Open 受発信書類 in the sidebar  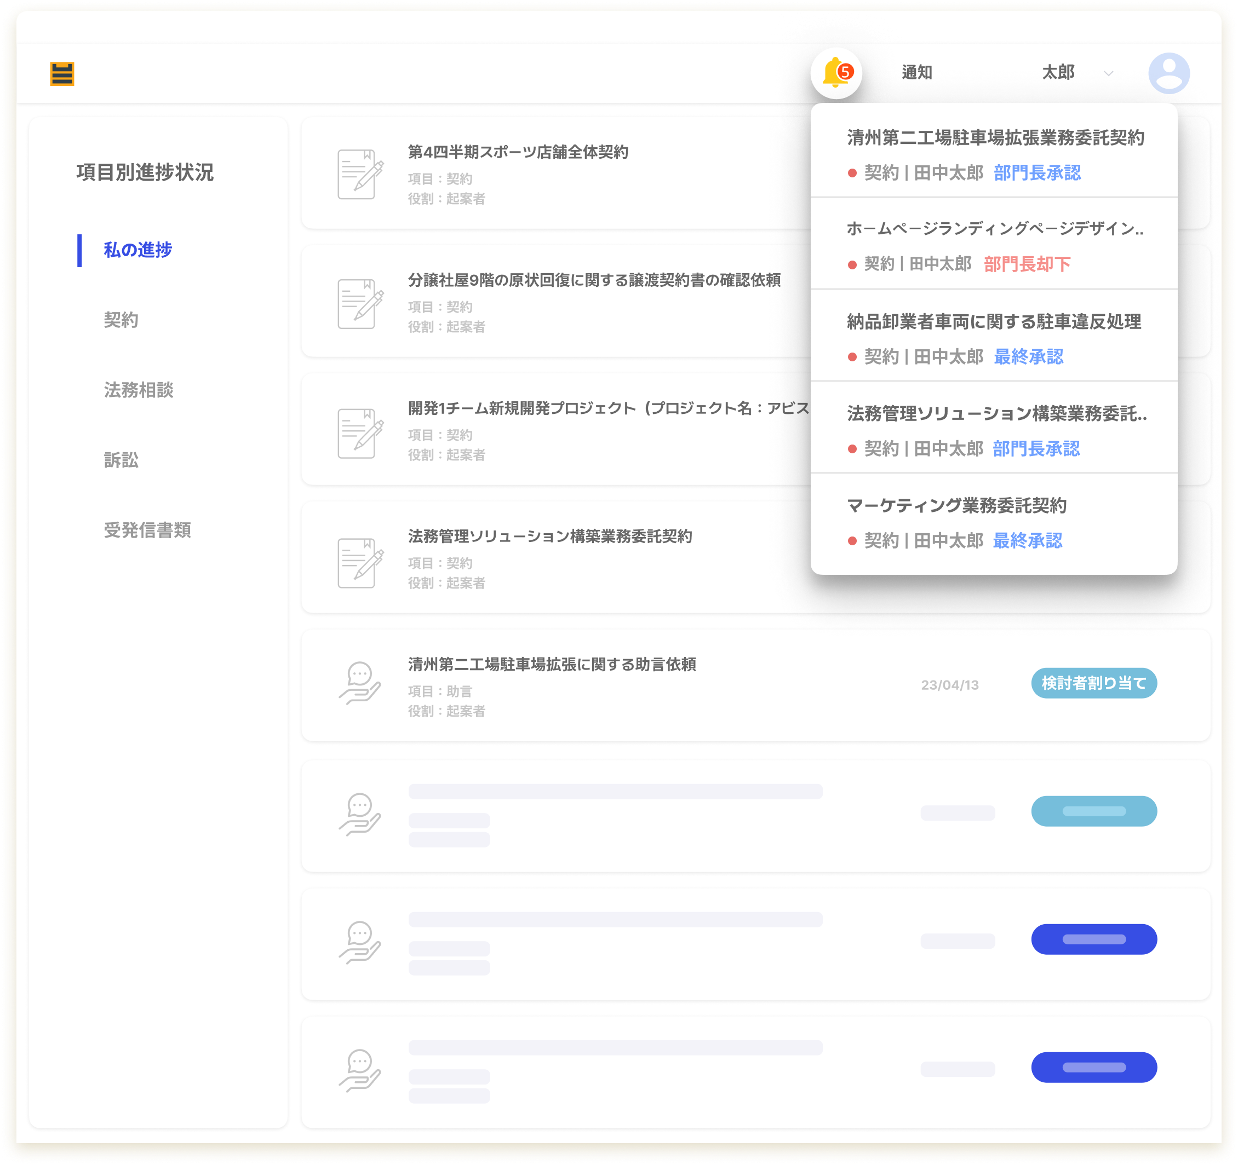click(147, 530)
